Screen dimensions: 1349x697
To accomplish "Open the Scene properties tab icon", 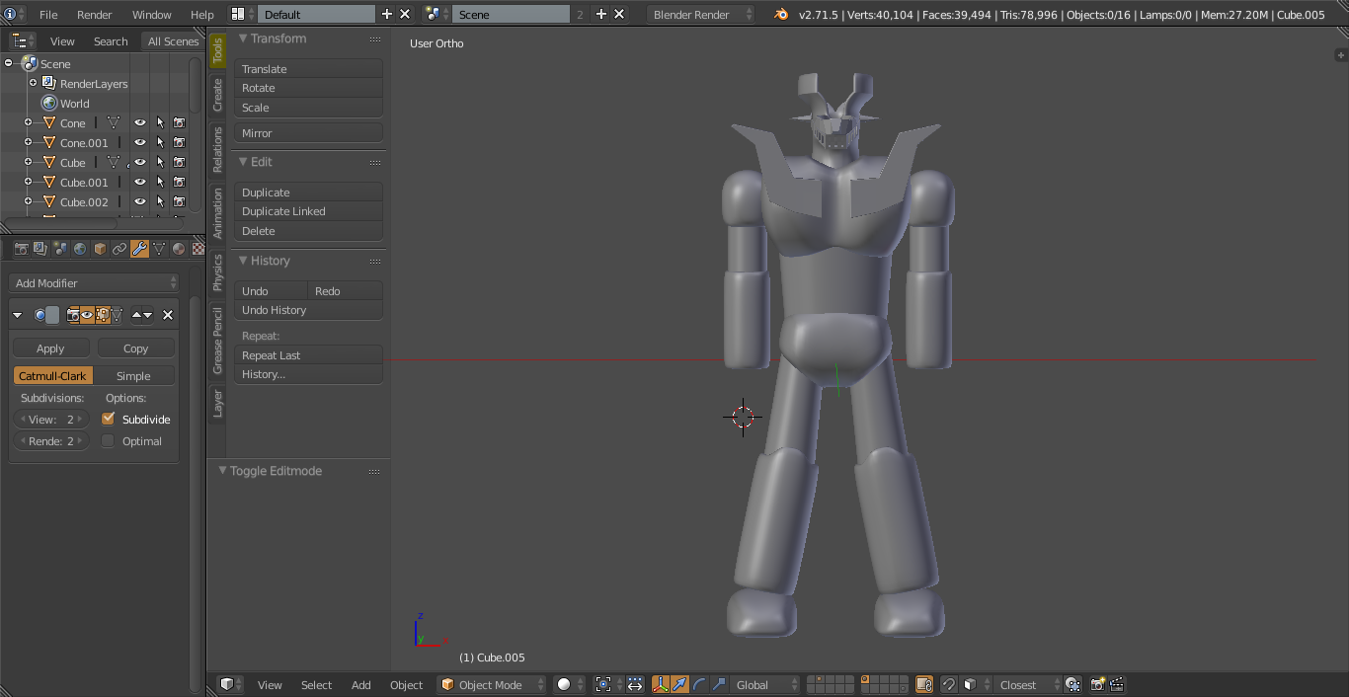I will click(x=60, y=249).
